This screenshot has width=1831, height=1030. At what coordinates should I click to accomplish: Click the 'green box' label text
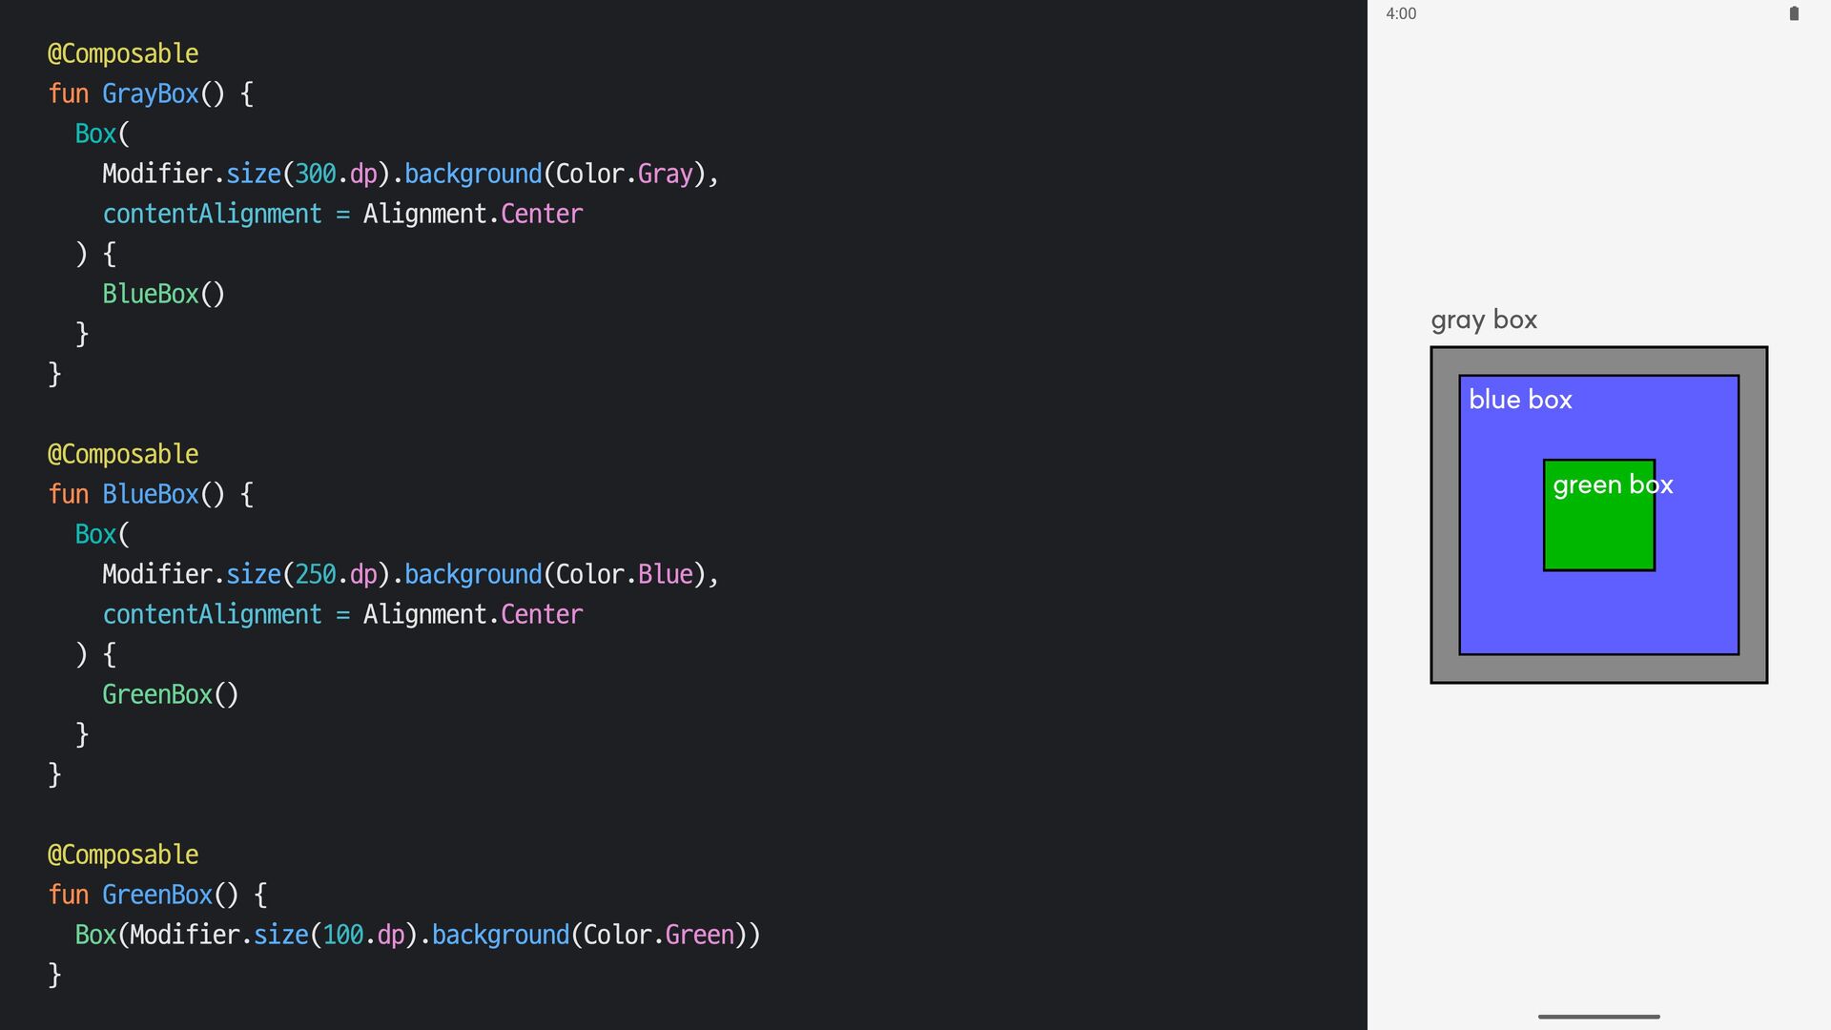click(1612, 484)
